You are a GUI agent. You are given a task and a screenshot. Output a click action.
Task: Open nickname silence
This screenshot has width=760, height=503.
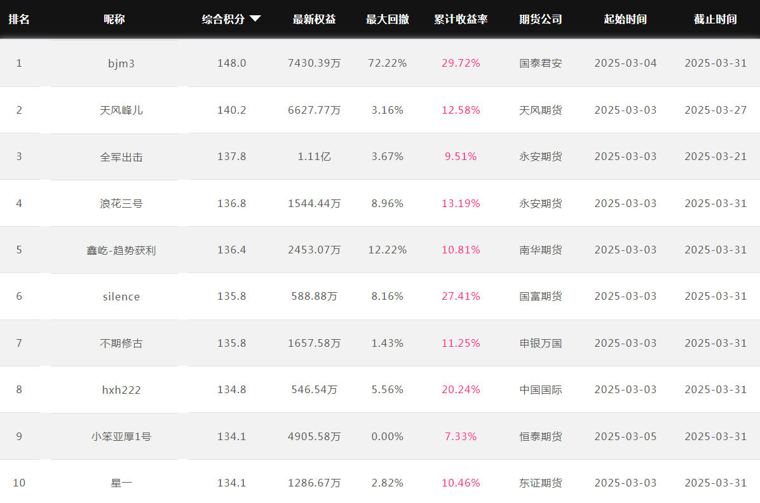121,297
